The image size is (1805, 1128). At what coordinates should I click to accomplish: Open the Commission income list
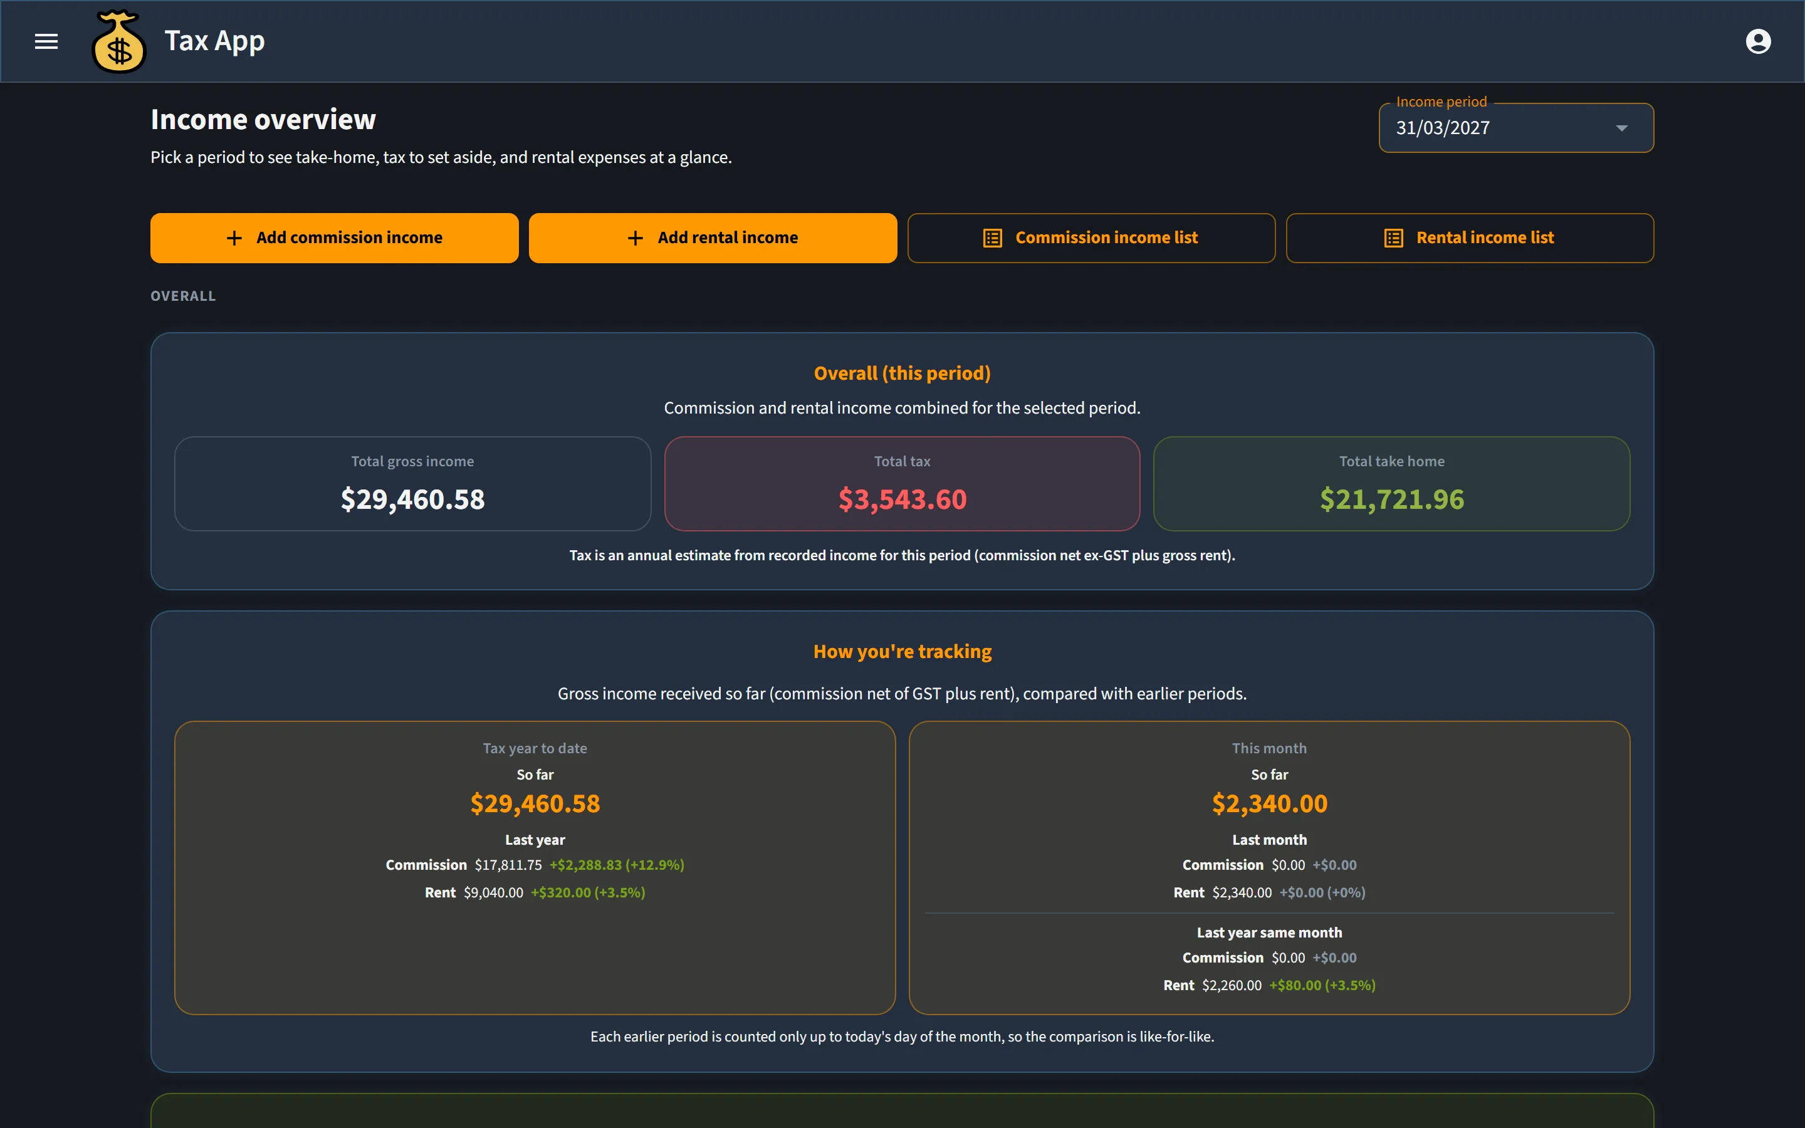pos(1091,238)
